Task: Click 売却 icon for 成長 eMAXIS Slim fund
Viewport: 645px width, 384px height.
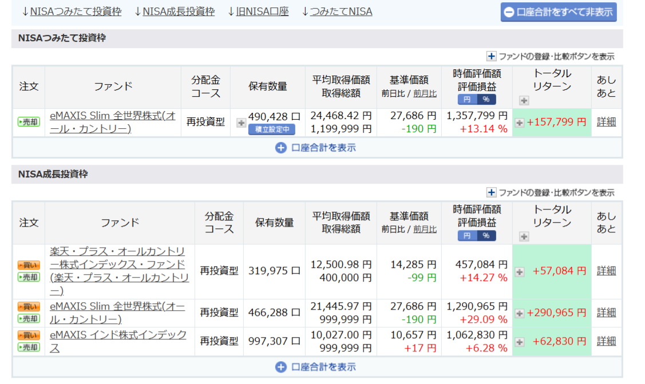Action: pos(29,319)
